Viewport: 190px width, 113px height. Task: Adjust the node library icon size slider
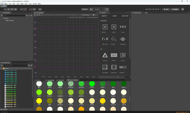pyautogui.click(x=118, y=77)
